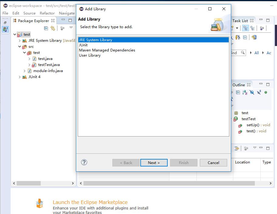This screenshot has height=214, width=277.
Task: Select test.java file in Package Explorer
Action: click(45, 59)
